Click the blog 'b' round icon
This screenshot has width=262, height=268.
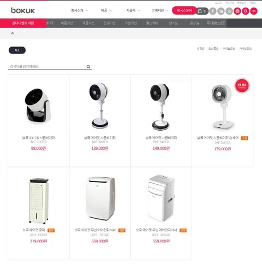(x=229, y=11)
